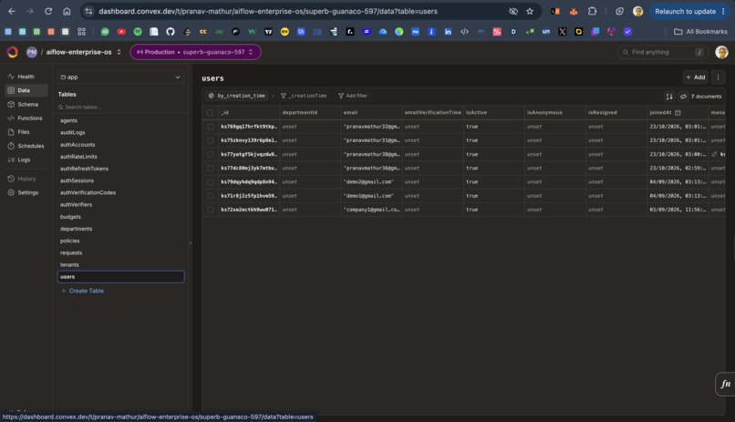Open the tenants table
735x422 pixels.
coord(69,264)
